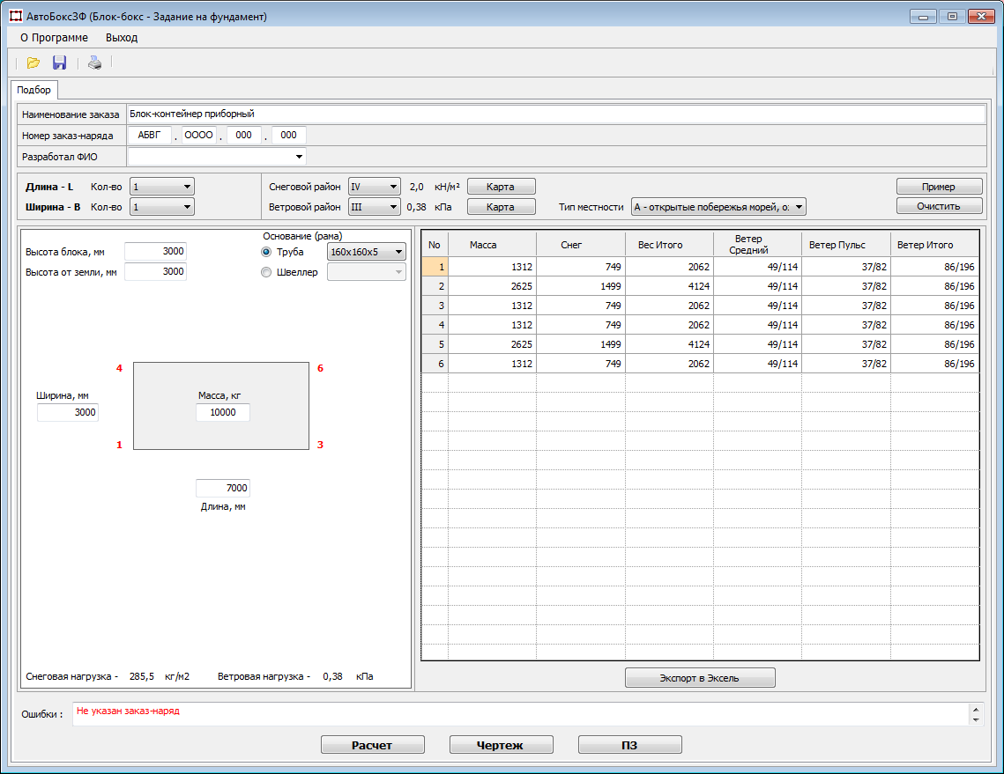
Task: Click Масса, кг input field
Action: (223, 413)
